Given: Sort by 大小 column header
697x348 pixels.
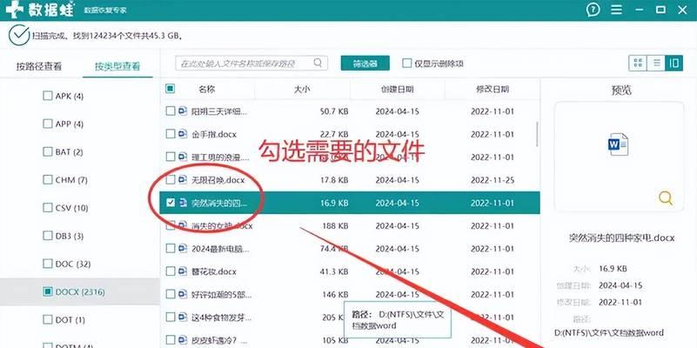Looking at the screenshot, I should coord(302,90).
